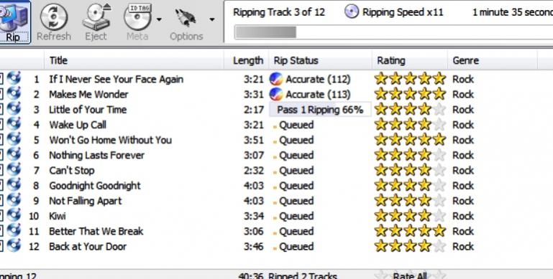
Task: Click CD icon for Can't Stop
Action: tap(14, 169)
